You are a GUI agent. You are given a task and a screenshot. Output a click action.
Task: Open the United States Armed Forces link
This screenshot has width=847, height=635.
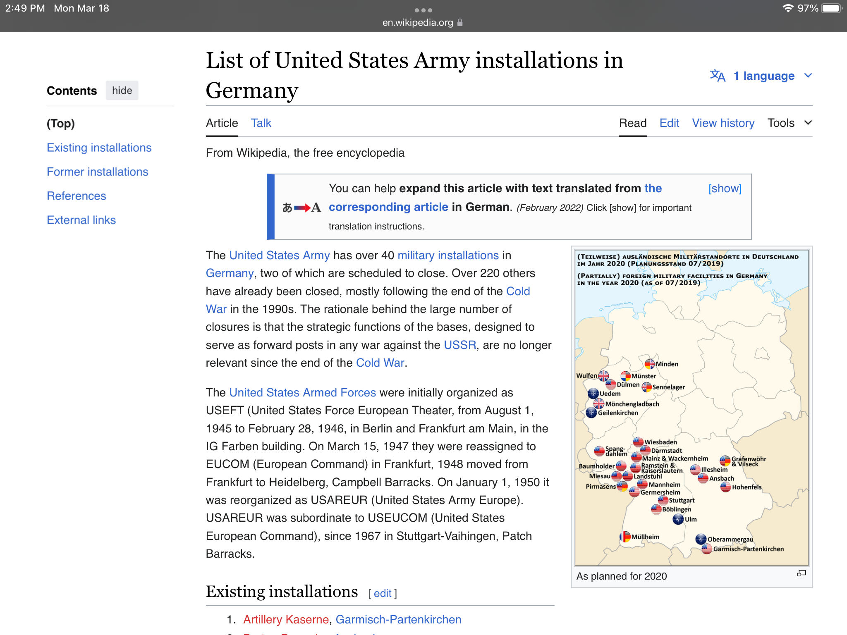[x=302, y=392]
